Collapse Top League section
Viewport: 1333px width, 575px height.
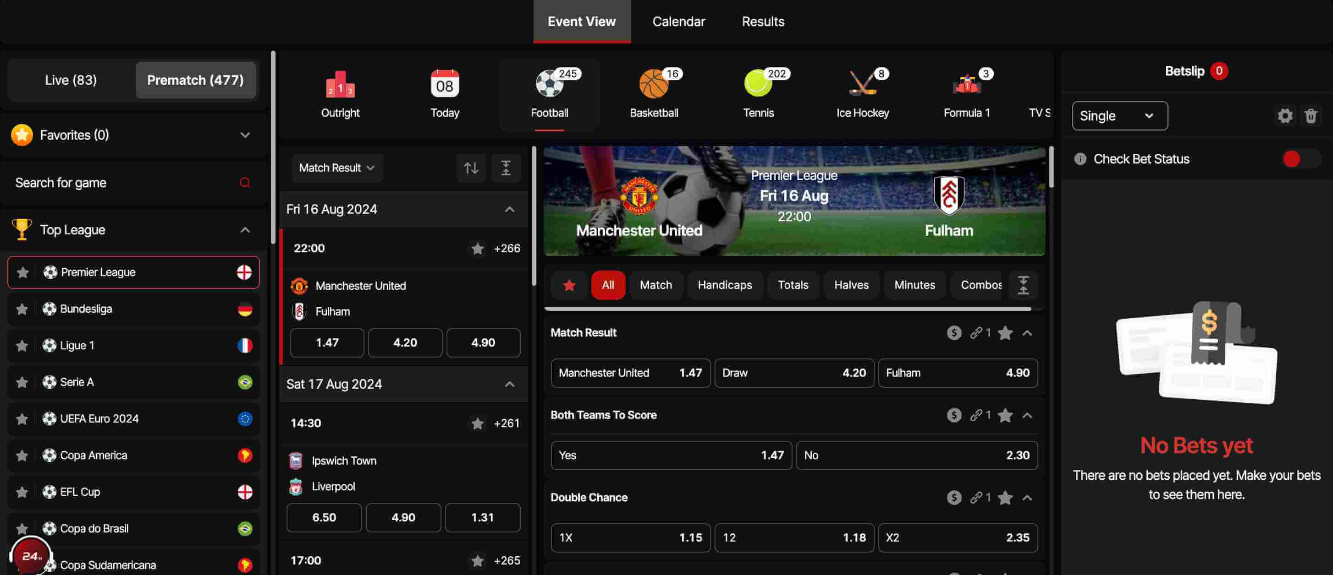tap(245, 230)
